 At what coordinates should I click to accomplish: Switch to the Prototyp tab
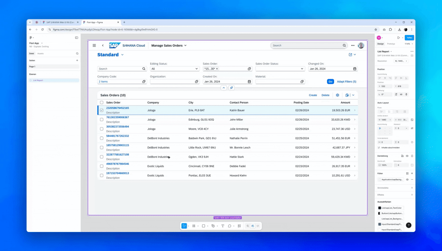391,44
